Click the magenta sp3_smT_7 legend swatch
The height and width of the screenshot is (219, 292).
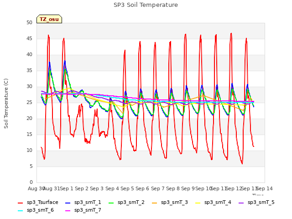click(68, 211)
